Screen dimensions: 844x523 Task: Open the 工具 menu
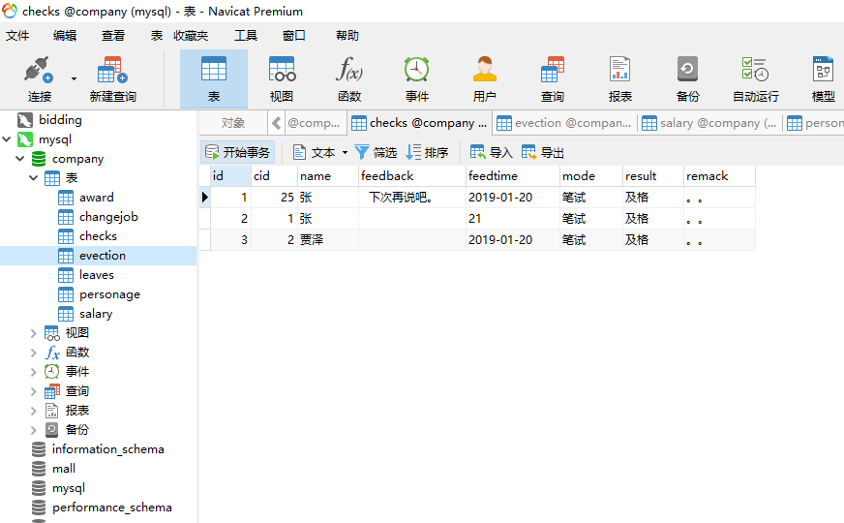click(x=246, y=36)
